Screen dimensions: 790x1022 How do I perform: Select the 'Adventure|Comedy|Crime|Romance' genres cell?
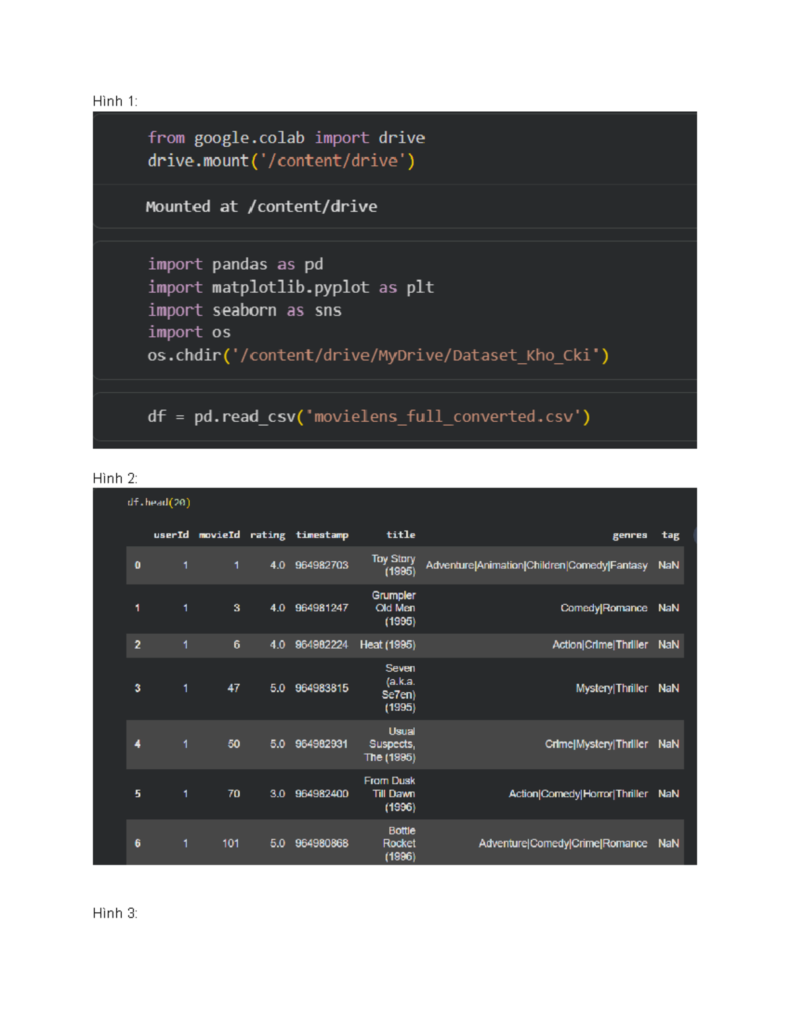point(564,844)
